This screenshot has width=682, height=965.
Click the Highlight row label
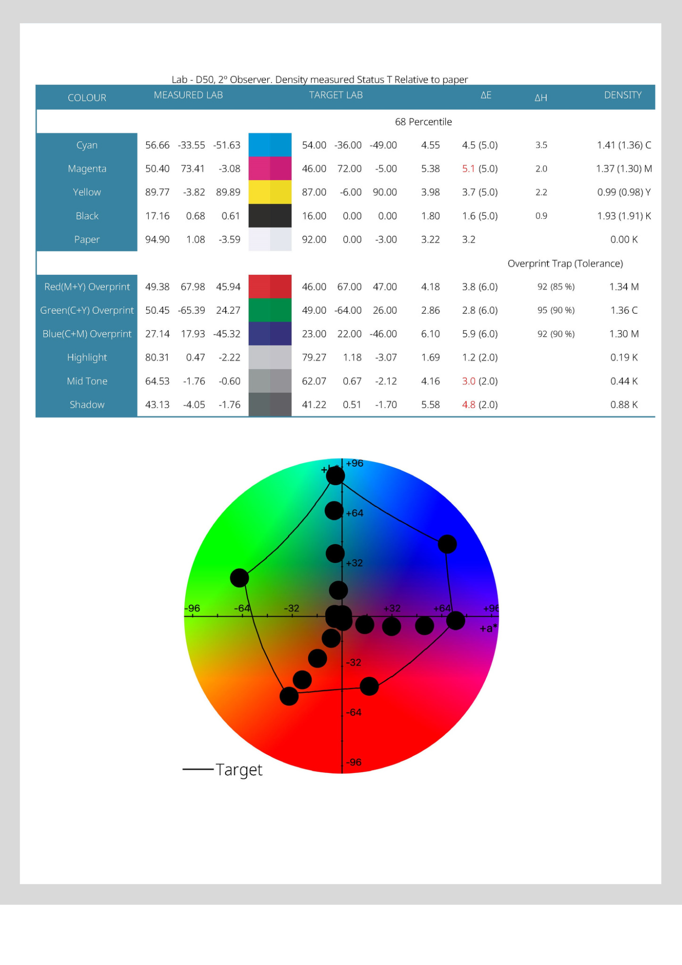pos(87,357)
